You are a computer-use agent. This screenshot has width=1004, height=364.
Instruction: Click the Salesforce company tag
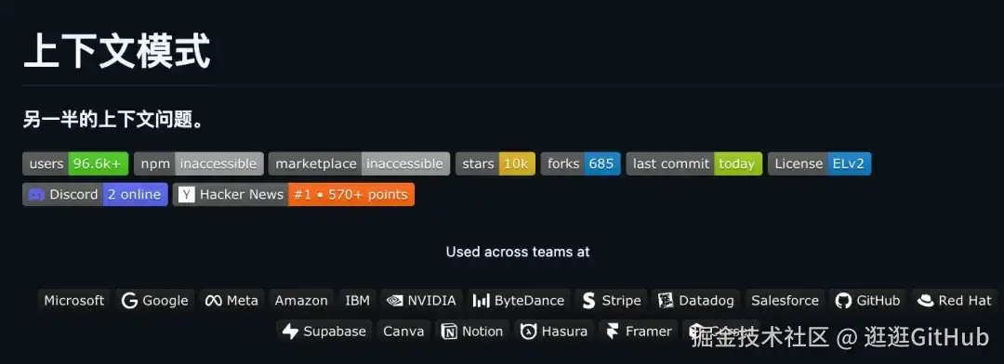click(785, 301)
